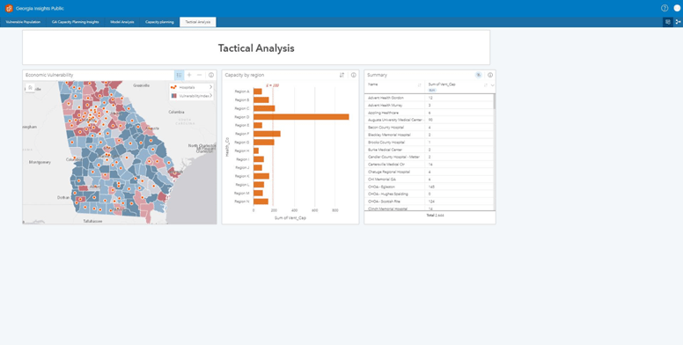Select Appling Healthcare row
This screenshot has height=345, width=683.
coord(429,113)
